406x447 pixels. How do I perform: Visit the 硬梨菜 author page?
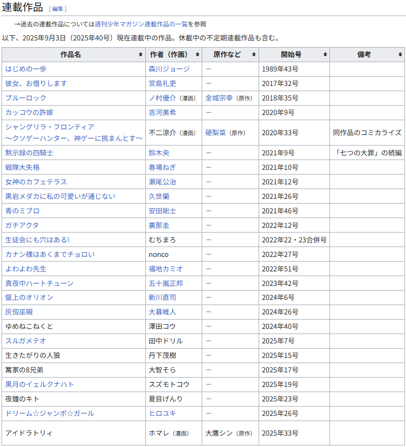(x=215, y=133)
